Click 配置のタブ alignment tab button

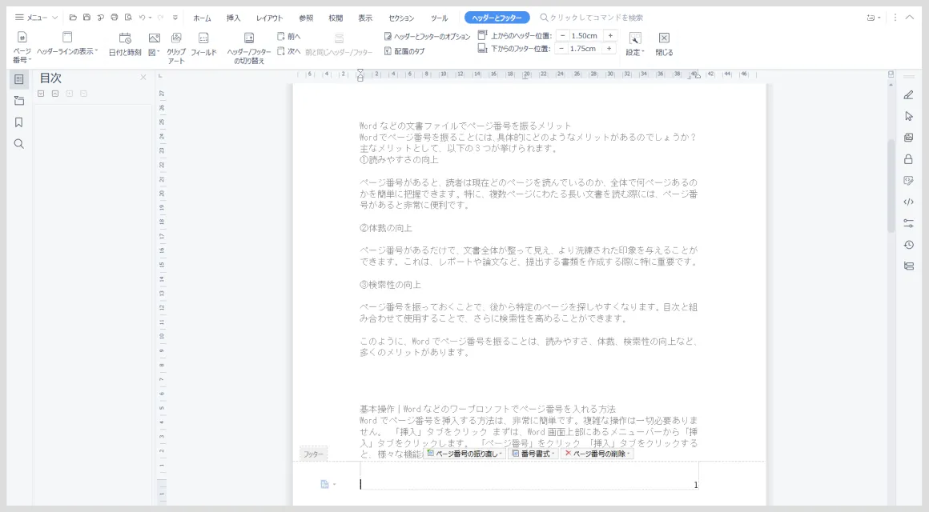pos(404,51)
